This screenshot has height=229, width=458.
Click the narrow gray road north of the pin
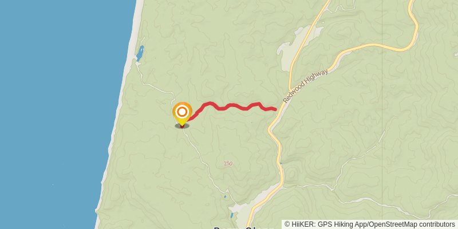(x=158, y=88)
